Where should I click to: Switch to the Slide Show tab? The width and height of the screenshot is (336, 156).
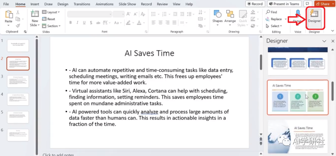(127, 4)
